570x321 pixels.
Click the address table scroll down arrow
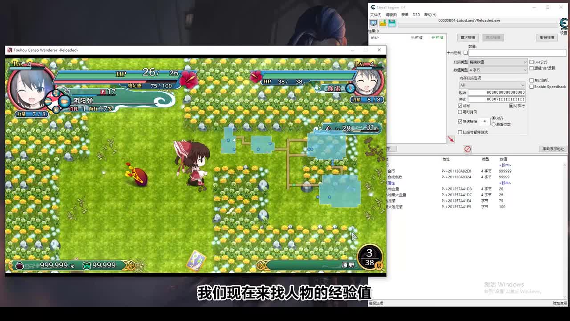pyautogui.click(x=565, y=298)
